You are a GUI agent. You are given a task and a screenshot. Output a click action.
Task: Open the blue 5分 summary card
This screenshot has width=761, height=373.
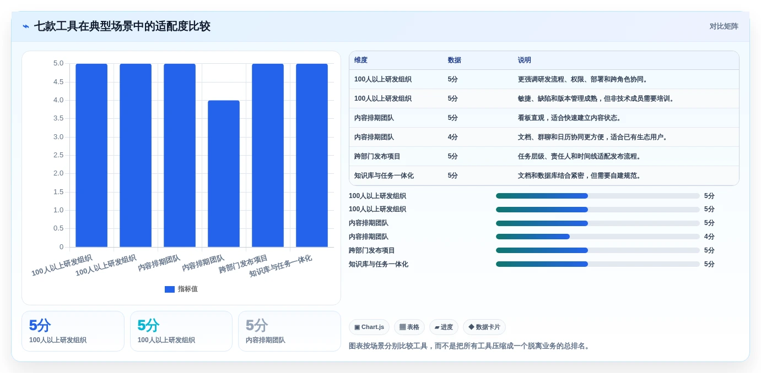(x=73, y=331)
